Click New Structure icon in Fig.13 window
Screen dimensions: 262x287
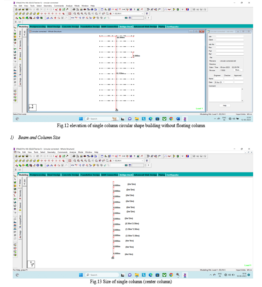[x=16, y=156]
